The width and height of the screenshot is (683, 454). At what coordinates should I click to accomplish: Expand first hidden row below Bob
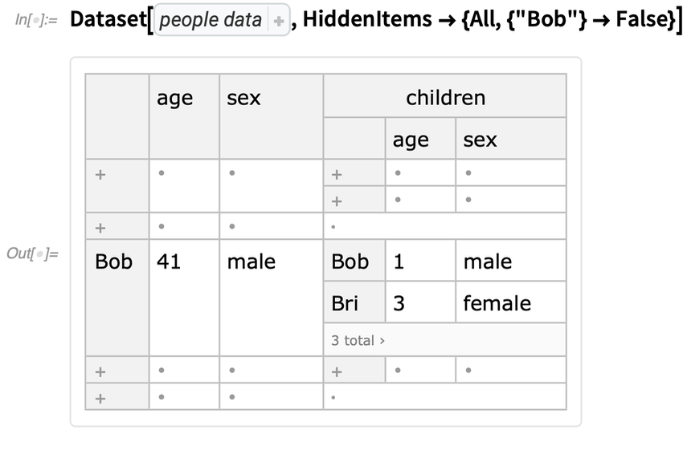[100, 371]
